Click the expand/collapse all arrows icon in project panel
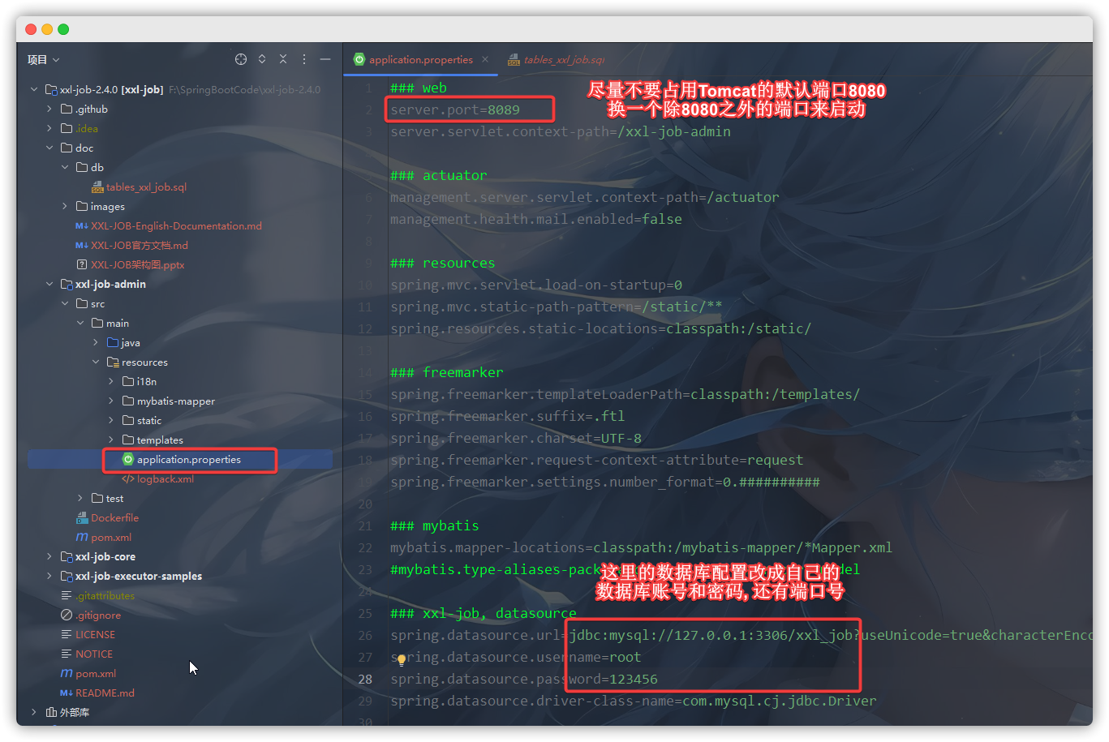Image resolution: width=1109 pixels, height=742 pixels. point(262,59)
